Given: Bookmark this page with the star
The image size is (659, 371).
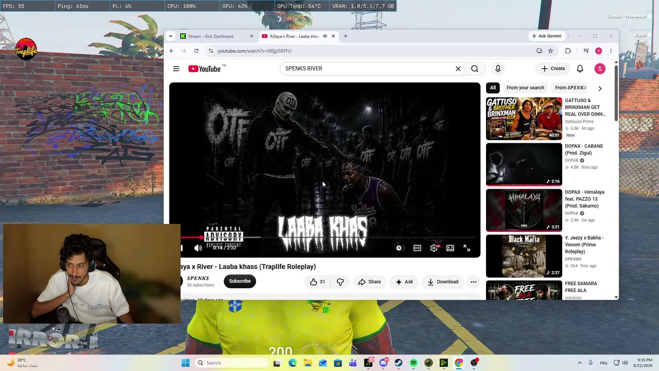Looking at the screenshot, I should pyautogui.click(x=550, y=51).
